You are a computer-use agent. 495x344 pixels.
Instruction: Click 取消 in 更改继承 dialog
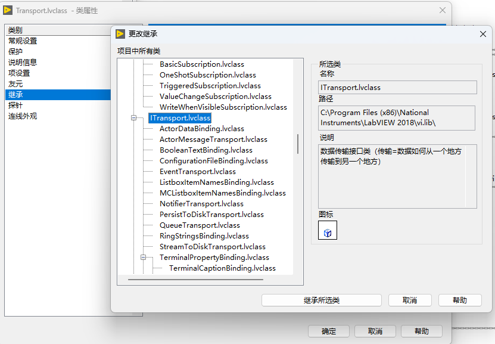pos(410,300)
